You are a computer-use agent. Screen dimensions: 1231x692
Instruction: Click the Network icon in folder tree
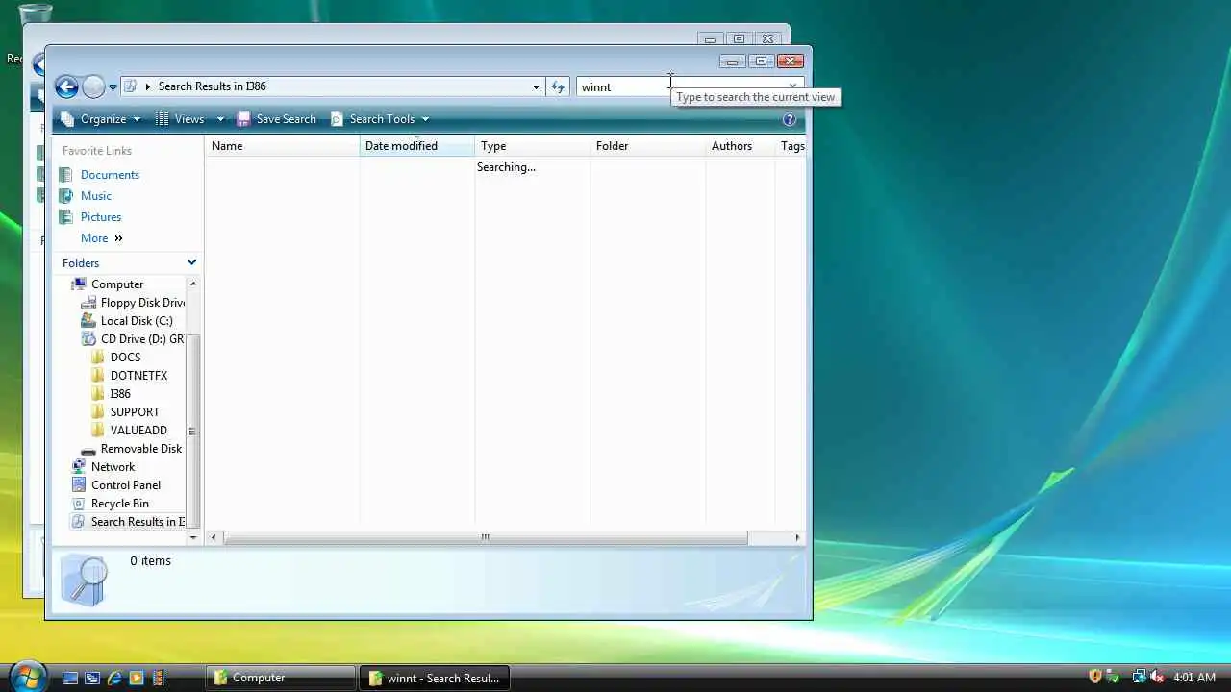click(79, 467)
